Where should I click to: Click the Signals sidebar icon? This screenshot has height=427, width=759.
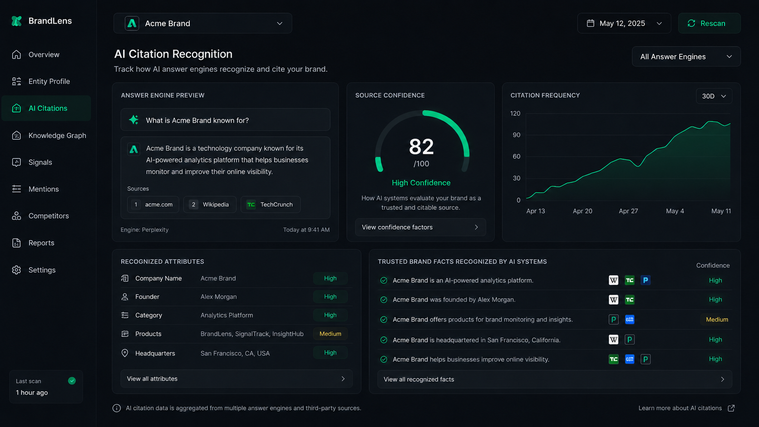17,162
